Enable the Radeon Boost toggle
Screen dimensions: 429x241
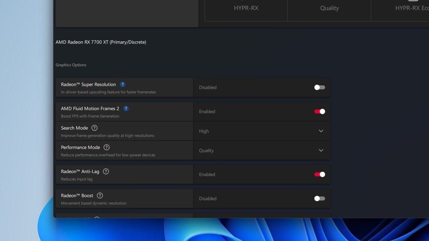pyautogui.click(x=319, y=199)
